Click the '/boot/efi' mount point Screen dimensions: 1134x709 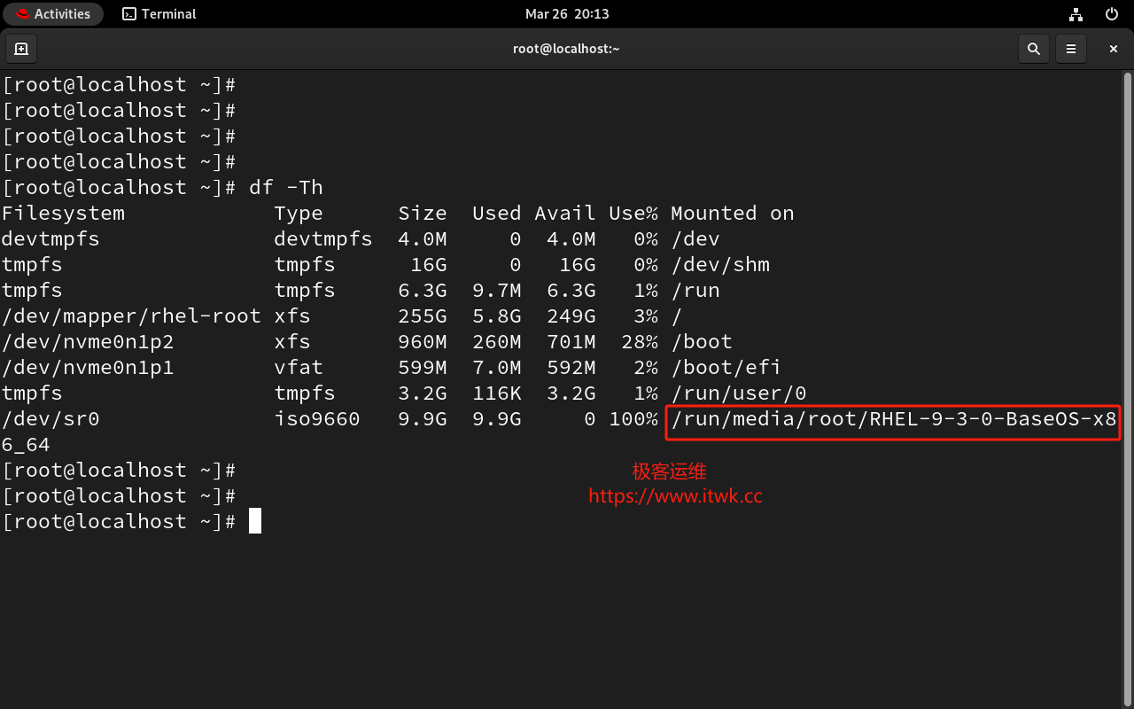coord(726,368)
